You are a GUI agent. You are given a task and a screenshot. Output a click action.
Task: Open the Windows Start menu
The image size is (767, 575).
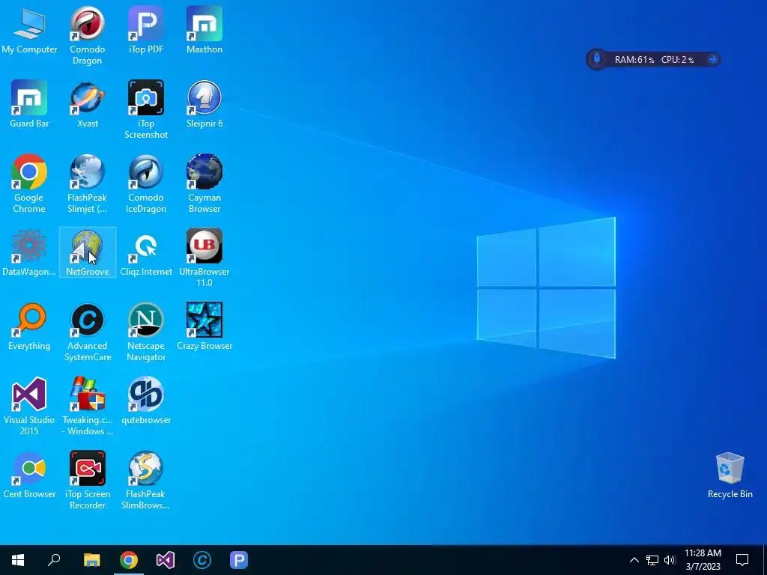tap(18, 560)
